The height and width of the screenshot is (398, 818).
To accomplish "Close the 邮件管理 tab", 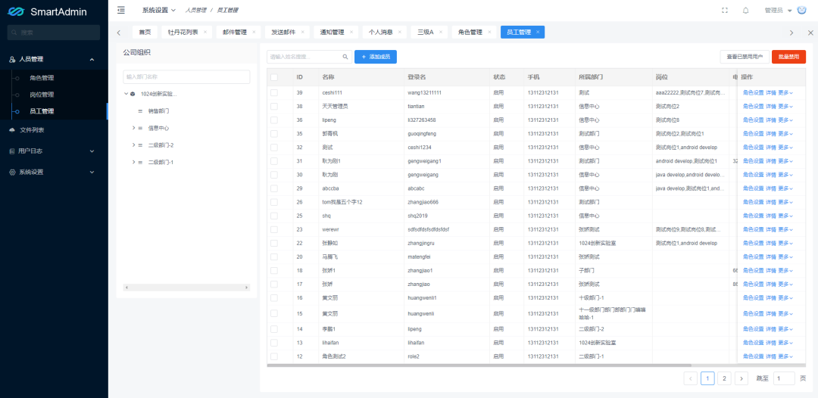I will [x=254, y=33].
